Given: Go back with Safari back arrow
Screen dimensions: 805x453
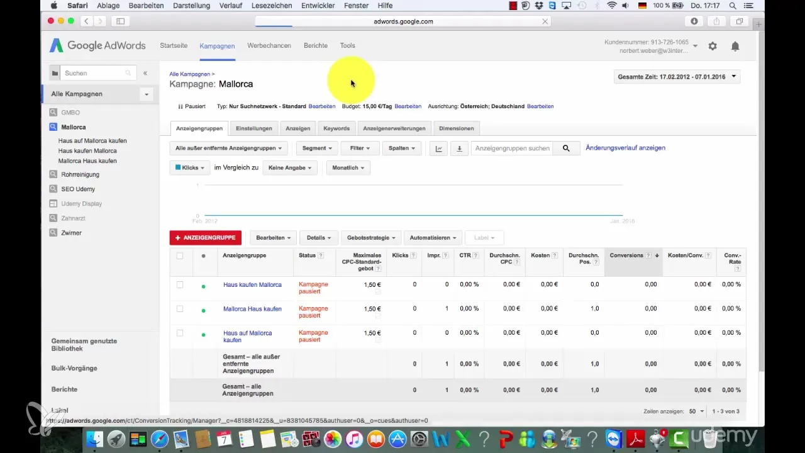Looking at the screenshot, I should pos(86,21).
